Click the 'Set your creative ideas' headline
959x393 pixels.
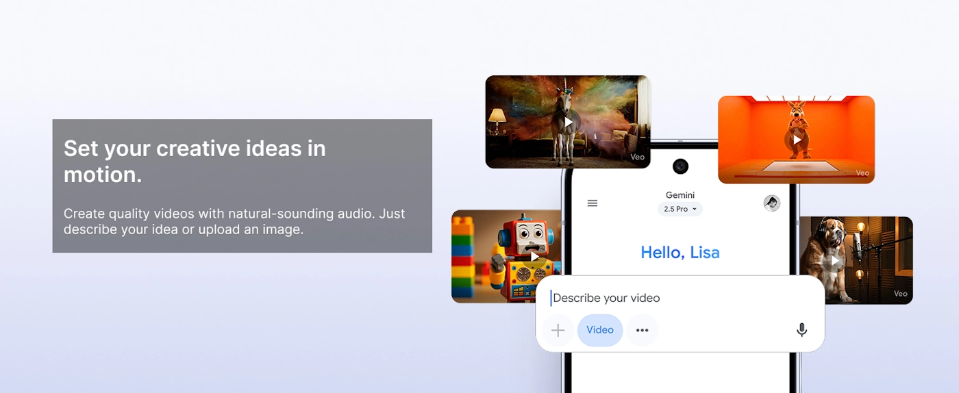[195, 162]
